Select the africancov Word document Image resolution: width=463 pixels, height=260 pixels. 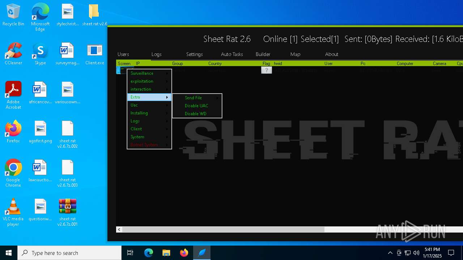[40, 93]
